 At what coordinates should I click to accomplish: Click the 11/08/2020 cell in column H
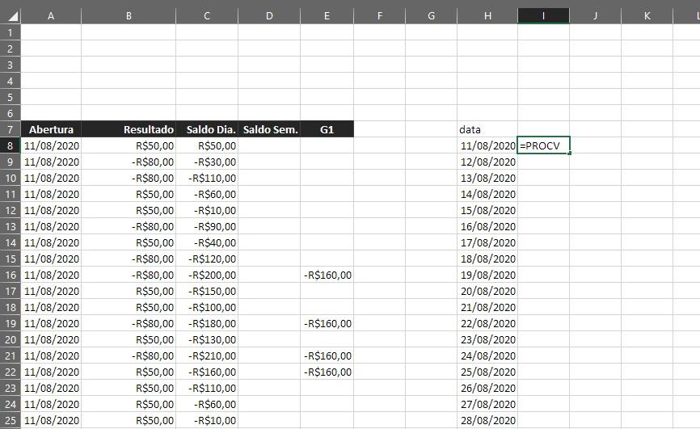487,145
